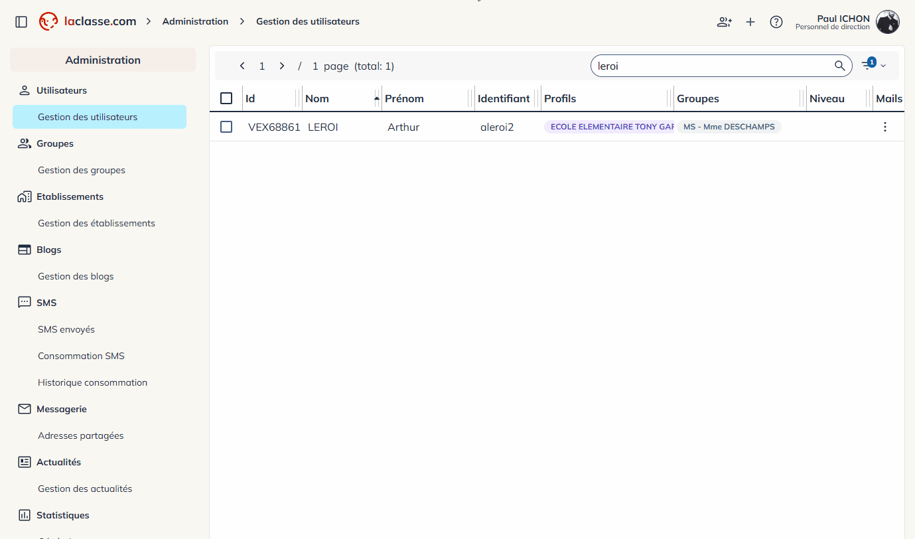Open the filter dropdown with badge
915x539 pixels.
pos(873,65)
